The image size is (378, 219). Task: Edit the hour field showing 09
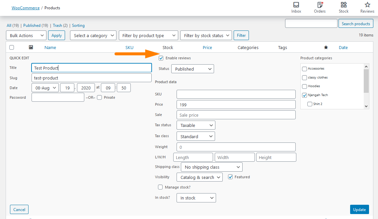coord(108,87)
